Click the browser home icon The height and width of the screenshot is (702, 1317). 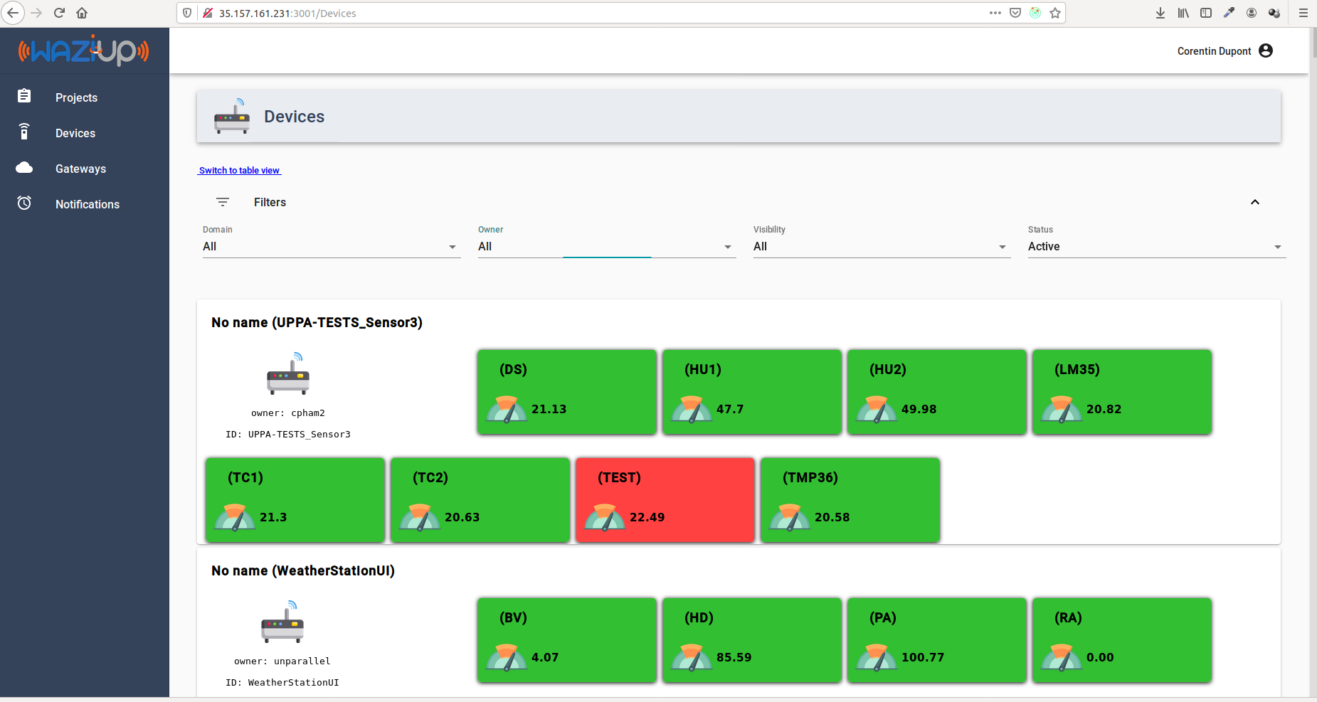82,13
